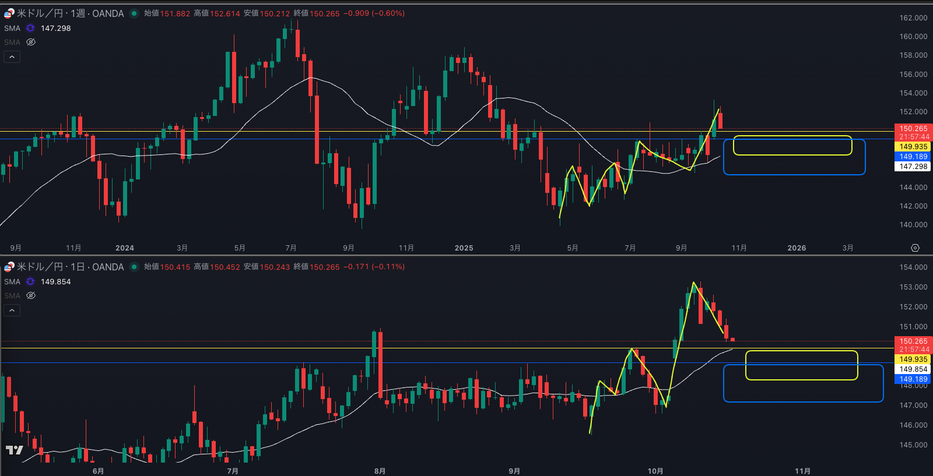The image size is (933, 476).
Task: Click the purple SMA refresh icon on daily chart
Action: coord(30,281)
